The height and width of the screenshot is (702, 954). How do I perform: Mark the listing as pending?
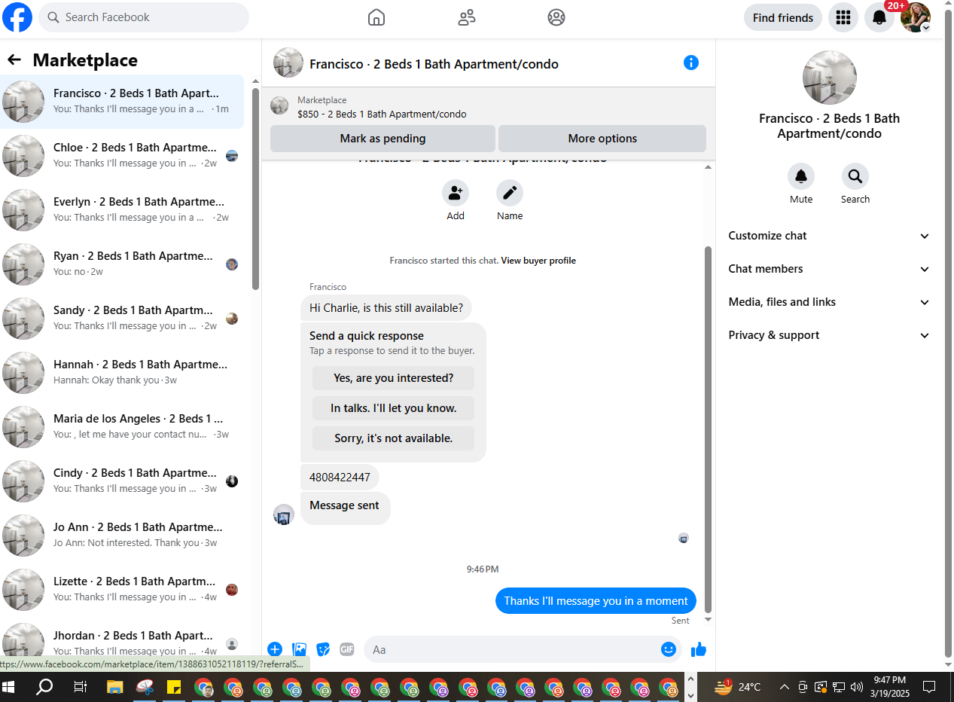(383, 139)
